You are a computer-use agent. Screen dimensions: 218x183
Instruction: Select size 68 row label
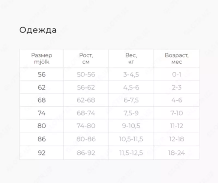(x=42, y=100)
